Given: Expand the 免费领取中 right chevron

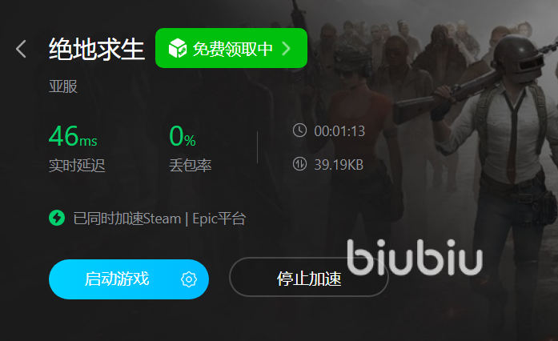Looking at the screenshot, I should [x=286, y=48].
